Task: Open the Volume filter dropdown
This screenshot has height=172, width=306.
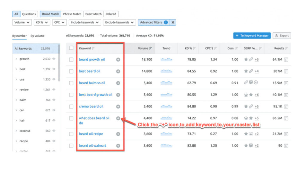Action: coord(22,22)
